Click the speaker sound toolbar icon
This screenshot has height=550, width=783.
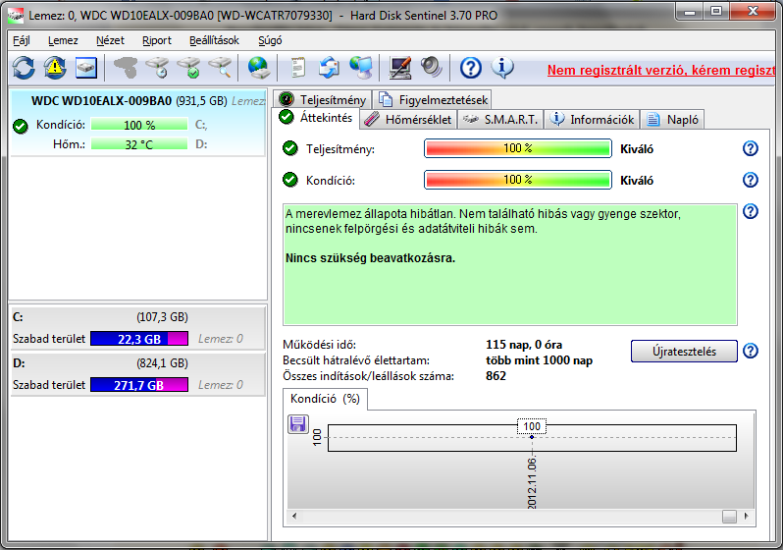click(431, 68)
